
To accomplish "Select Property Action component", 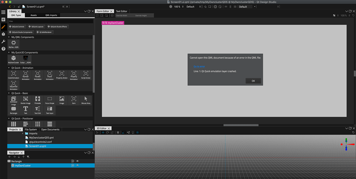I will click(62, 75).
